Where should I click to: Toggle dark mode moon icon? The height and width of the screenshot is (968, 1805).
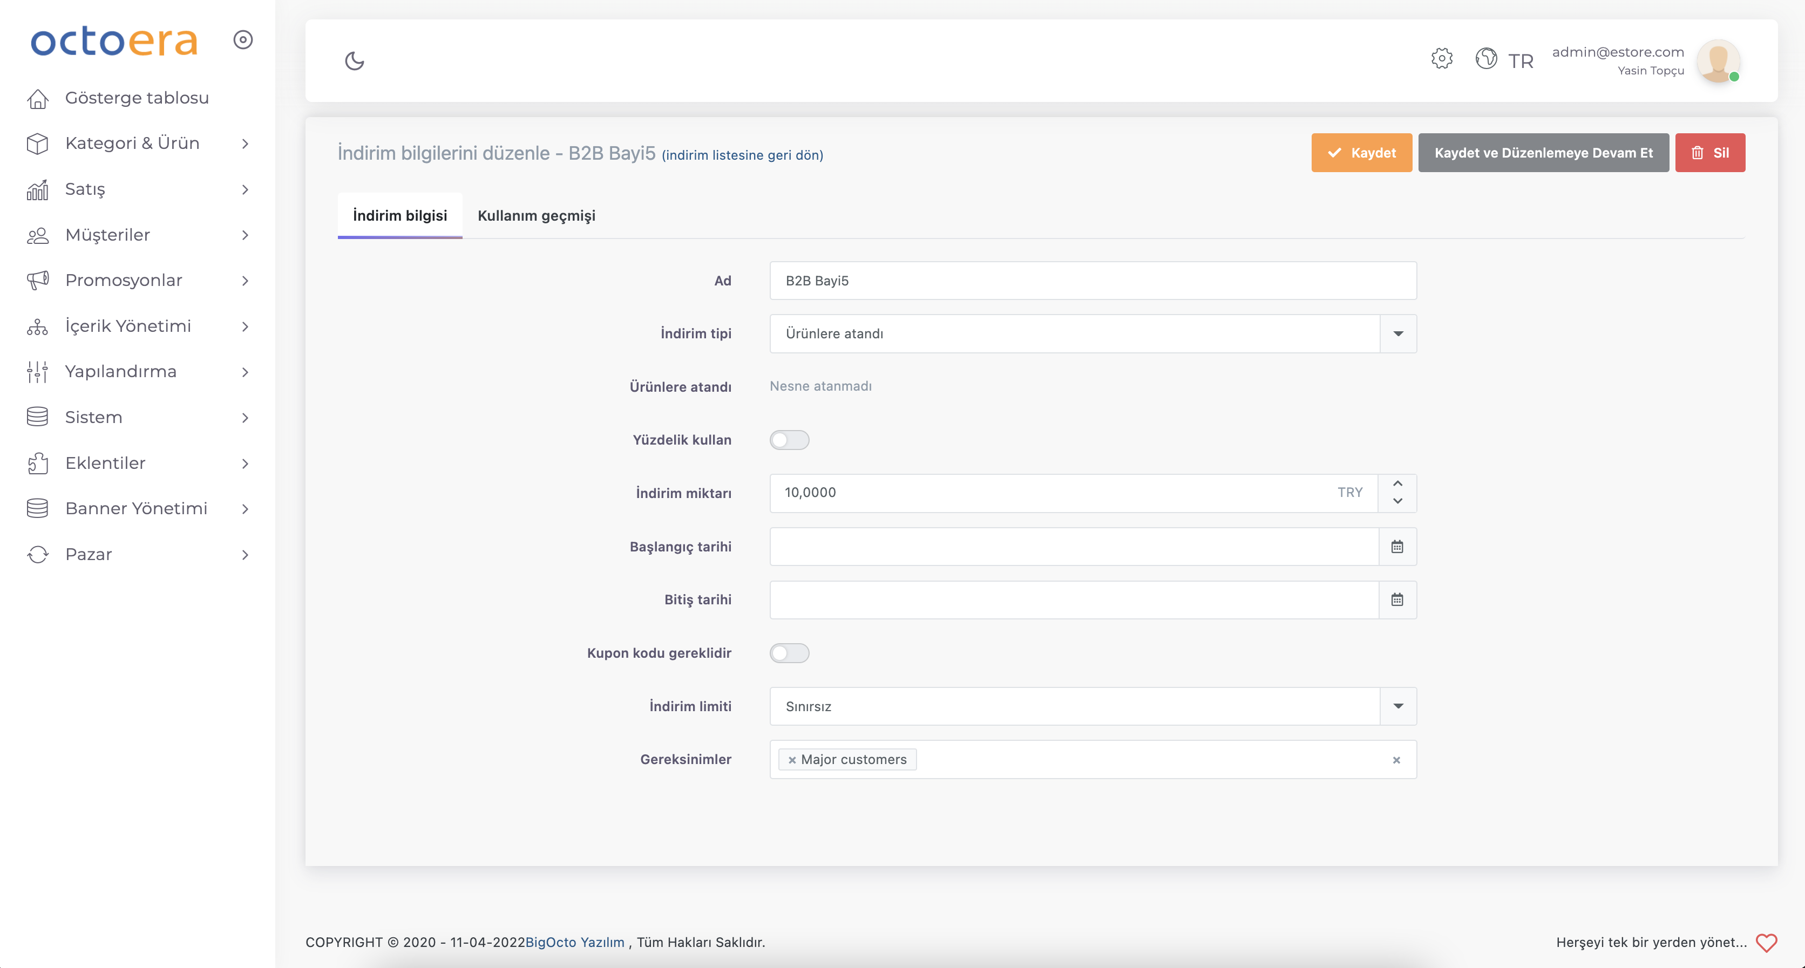355,61
